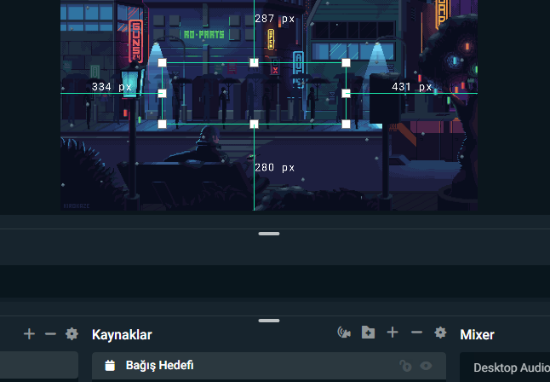Click the divider grip above the Kaynaklar panel
Image resolution: width=550 pixels, height=382 pixels.
tap(269, 321)
